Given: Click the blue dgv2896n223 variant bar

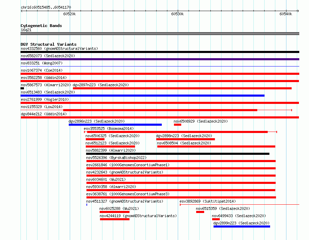Looking at the screenshot, I should pos(115,125).
